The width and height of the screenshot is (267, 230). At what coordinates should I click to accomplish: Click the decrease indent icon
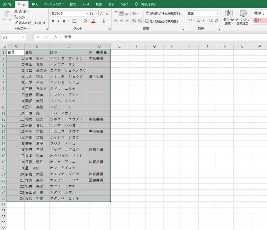point(135,21)
